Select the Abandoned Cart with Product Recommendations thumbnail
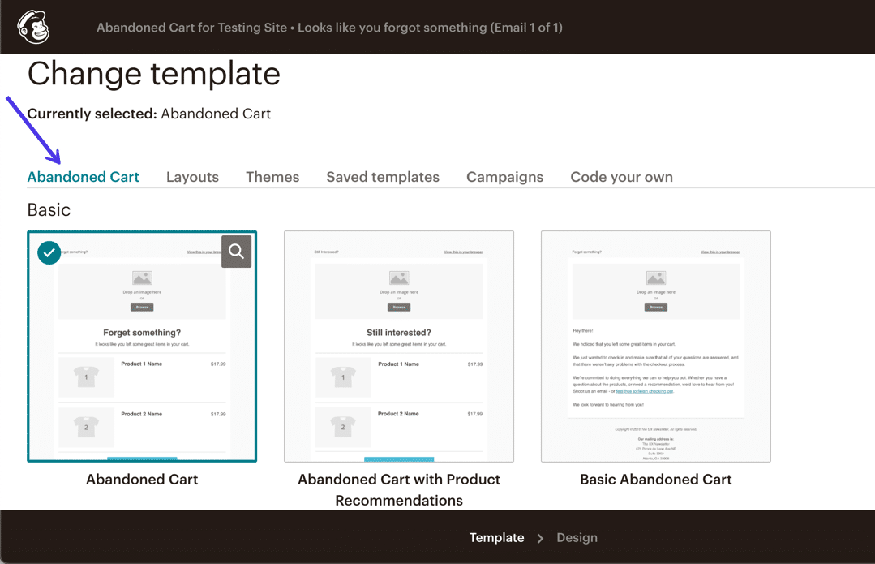875x564 pixels. pyautogui.click(x=398, y=346)
